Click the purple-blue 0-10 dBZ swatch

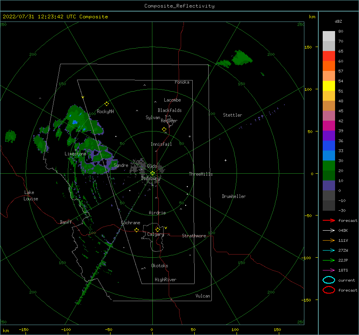tap(329, 186)
